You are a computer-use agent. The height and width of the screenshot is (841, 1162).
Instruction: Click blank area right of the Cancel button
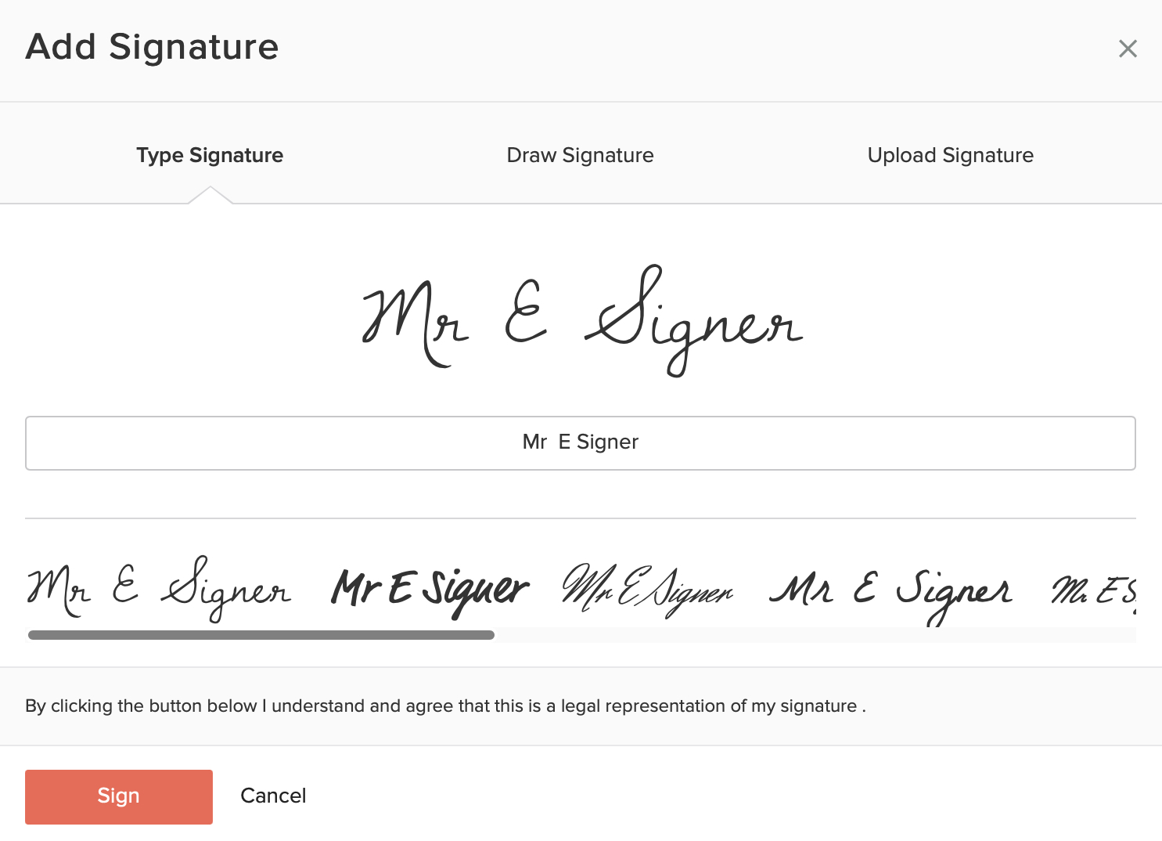click(704, 796)
